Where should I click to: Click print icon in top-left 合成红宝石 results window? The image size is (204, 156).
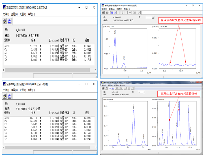pyautogui.click(x=5, y=21)
